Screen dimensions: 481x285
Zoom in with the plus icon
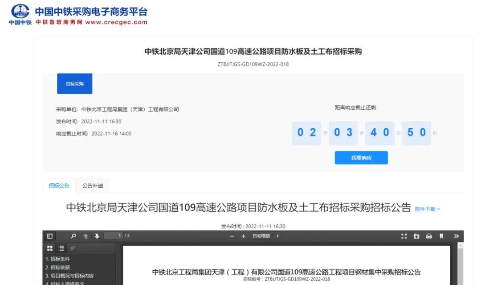(243, 236)
